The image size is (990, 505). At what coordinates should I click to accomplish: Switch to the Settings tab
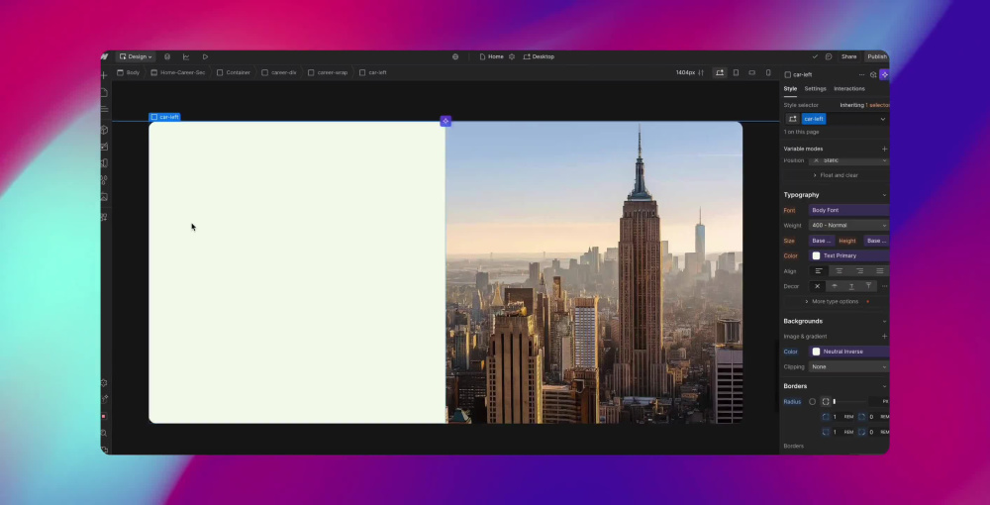click(815, 89)
